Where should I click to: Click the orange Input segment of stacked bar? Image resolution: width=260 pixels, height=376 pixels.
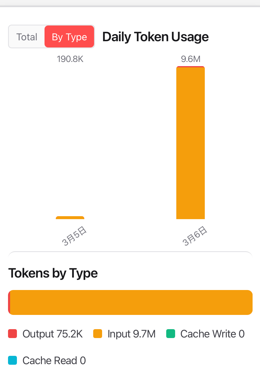tap(131, 302)
